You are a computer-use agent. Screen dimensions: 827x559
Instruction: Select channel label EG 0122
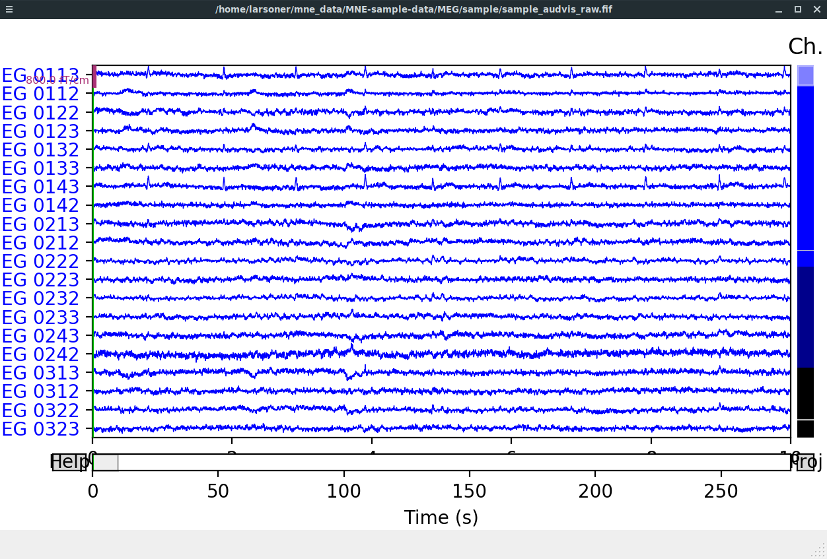[40, 112]
